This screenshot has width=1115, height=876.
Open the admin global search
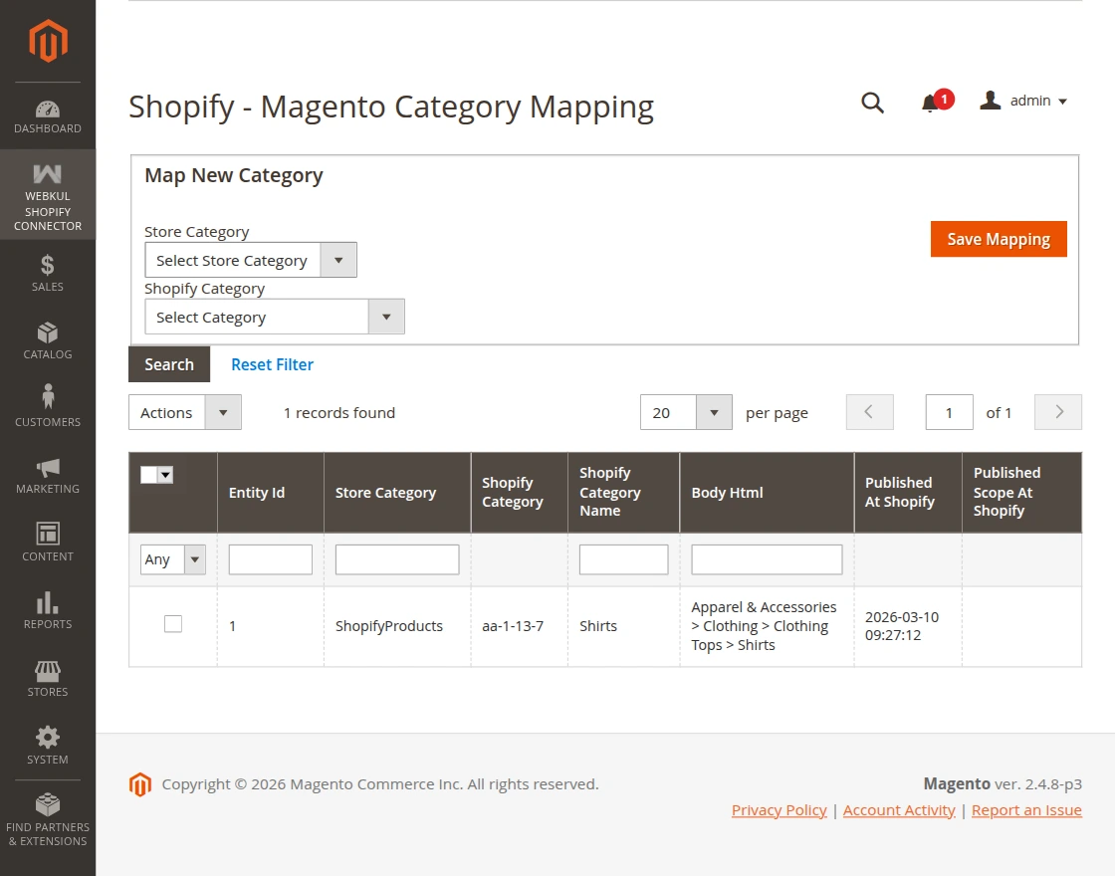pos(872,103)
